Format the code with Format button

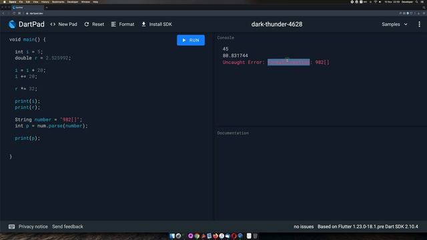[123, 24]
